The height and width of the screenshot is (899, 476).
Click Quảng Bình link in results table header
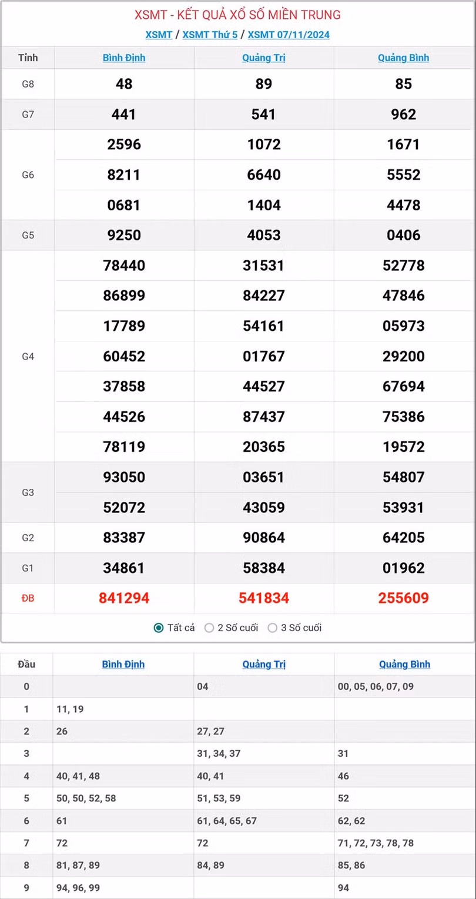pos(403,58)
